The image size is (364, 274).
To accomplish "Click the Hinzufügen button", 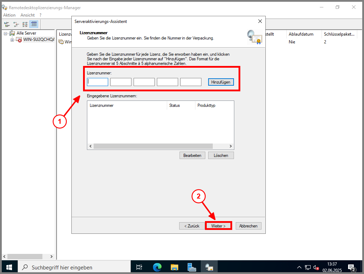I will (221, 82).
